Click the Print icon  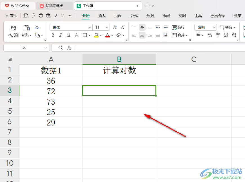(x=41, y=15)
